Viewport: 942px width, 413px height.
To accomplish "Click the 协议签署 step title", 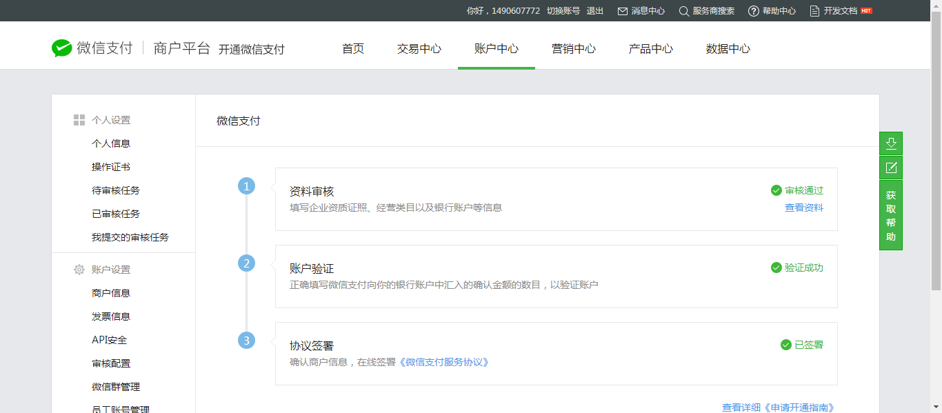I will click(312, 345).
